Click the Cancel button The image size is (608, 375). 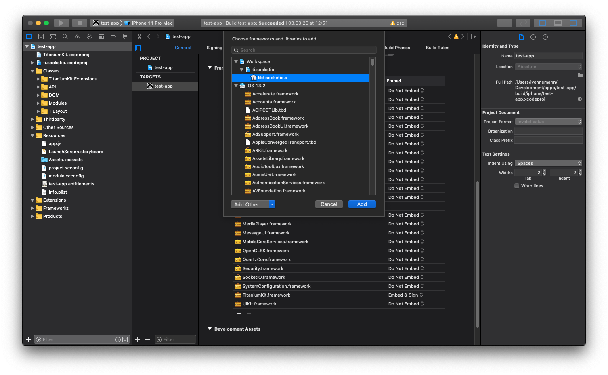329,204
